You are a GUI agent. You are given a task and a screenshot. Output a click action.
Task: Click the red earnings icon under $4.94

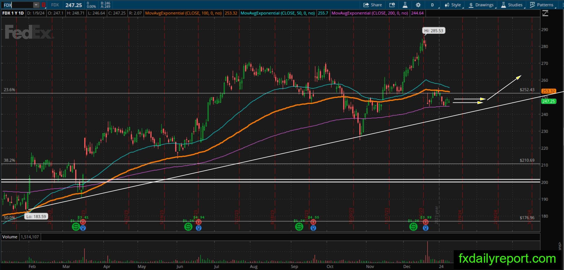tap(198, 222)
